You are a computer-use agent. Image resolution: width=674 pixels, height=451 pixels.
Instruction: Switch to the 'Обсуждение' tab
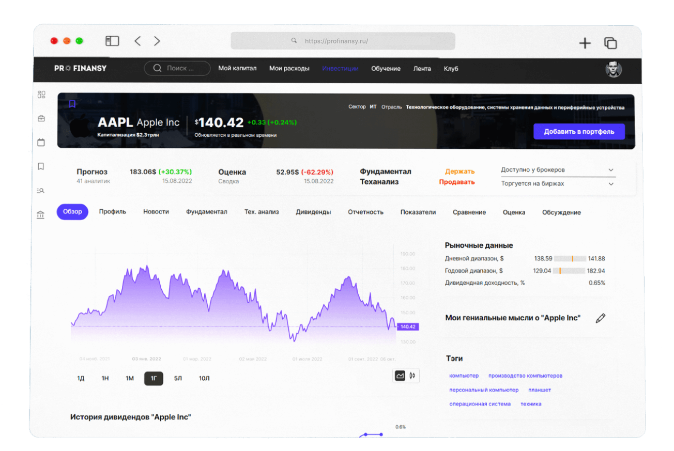(x=561, y=212)
